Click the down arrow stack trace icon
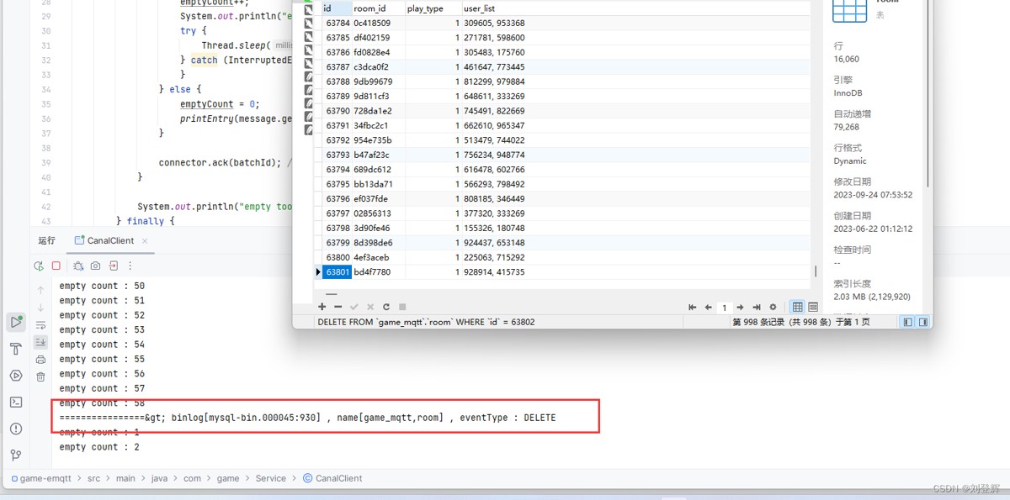The image size is (1010, 500). pos(40,308)
